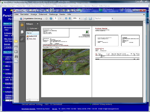The image size is (150, 112).
Task: Click into the Suchen search field
Action: click(103, 19)
